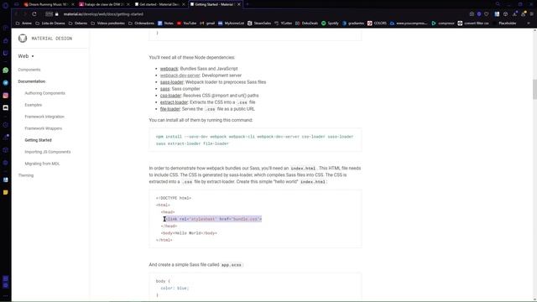Viewport: 537px width, 302px height.
Task: Open Authoring Components in the sidebar
Action: (x=44, y=93)
